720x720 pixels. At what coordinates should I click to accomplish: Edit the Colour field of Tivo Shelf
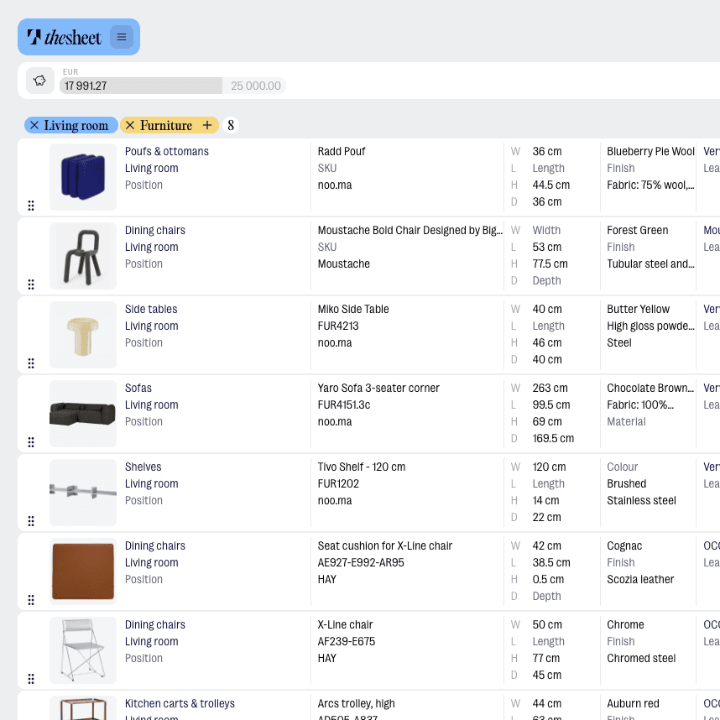622,467
